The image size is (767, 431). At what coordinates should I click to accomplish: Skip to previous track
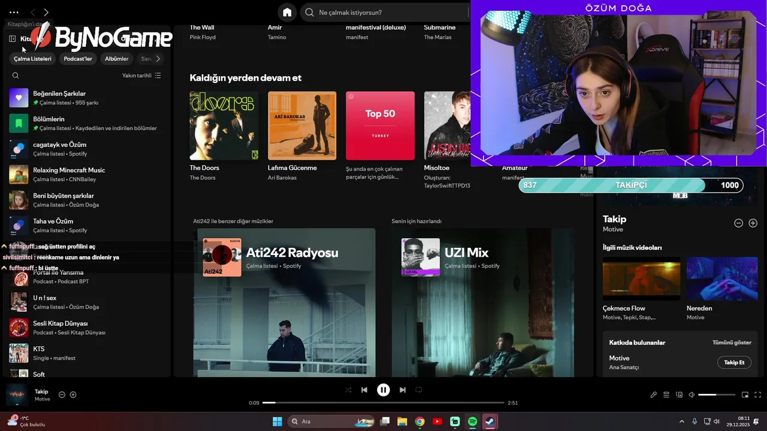tap(364, 390)
